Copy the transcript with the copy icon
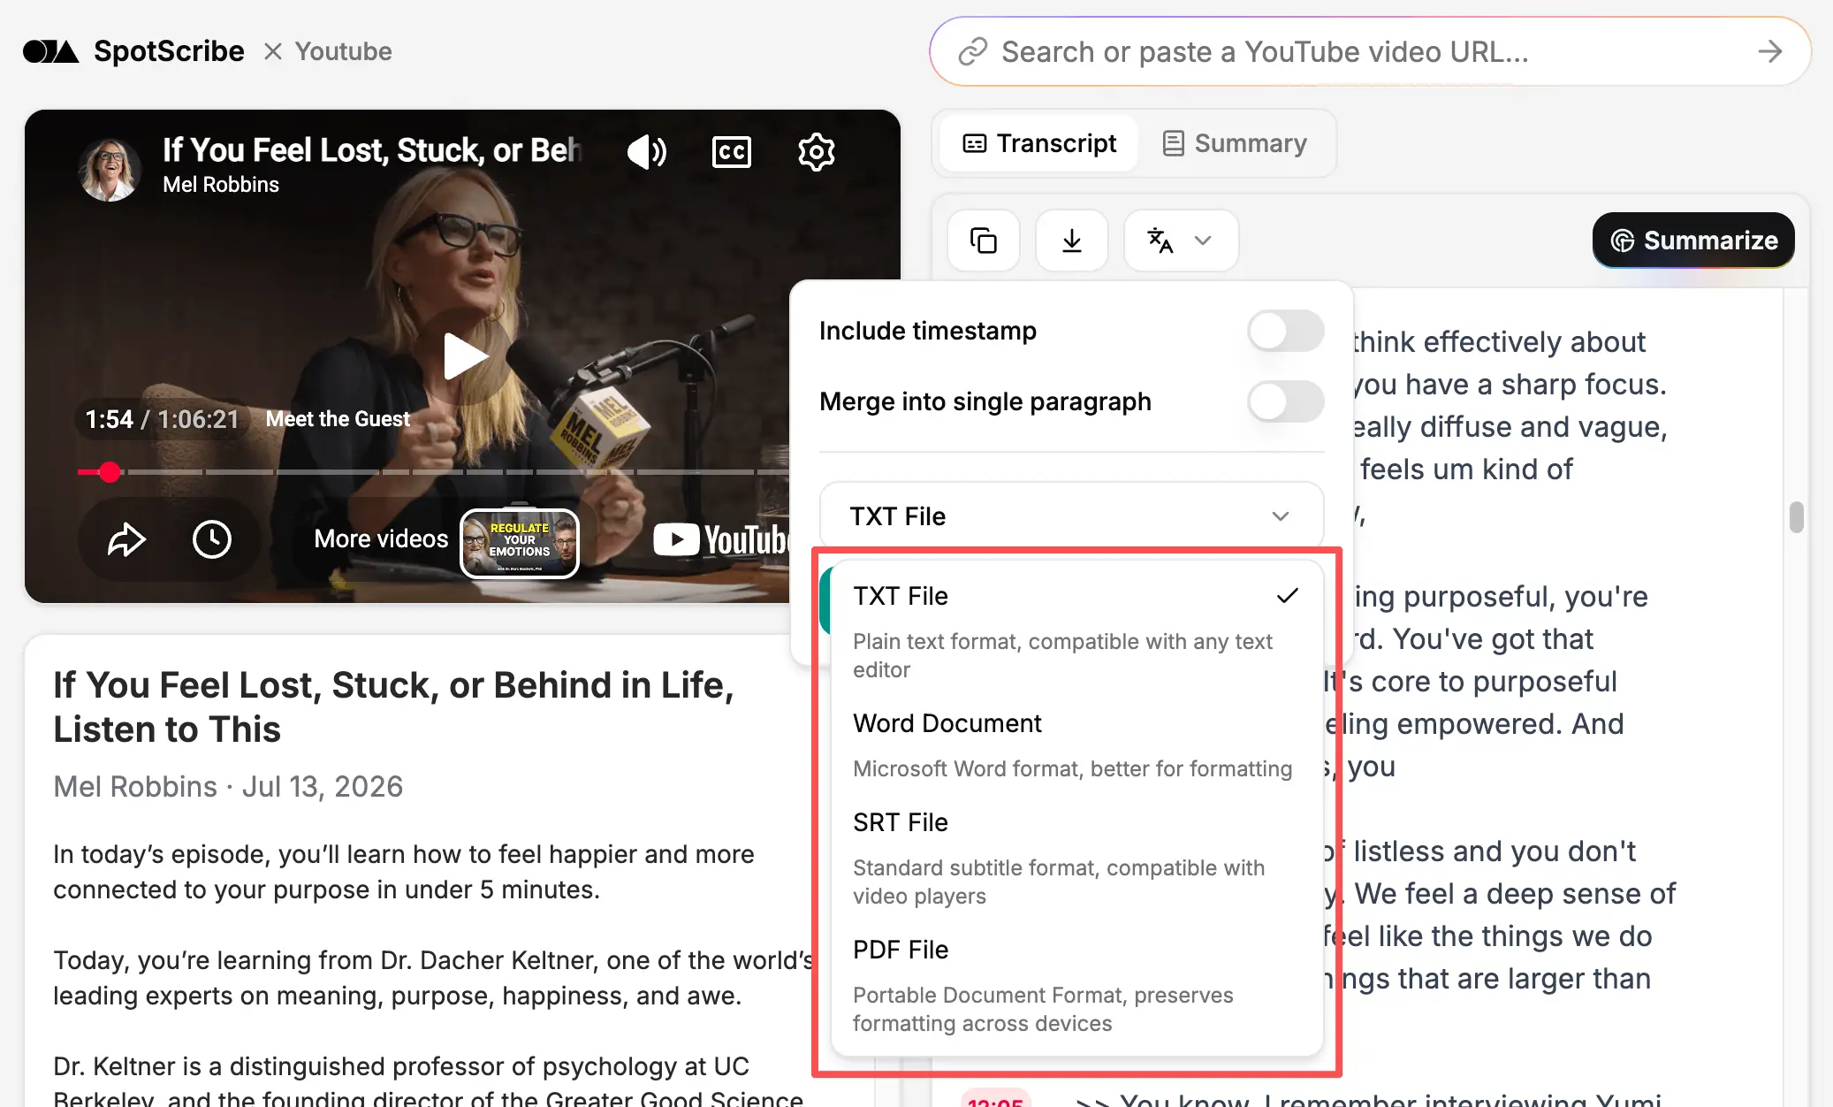Image resolution: width=1833 pixels, height=1107 pixels. pyautogui.click(x=984, y=240)
